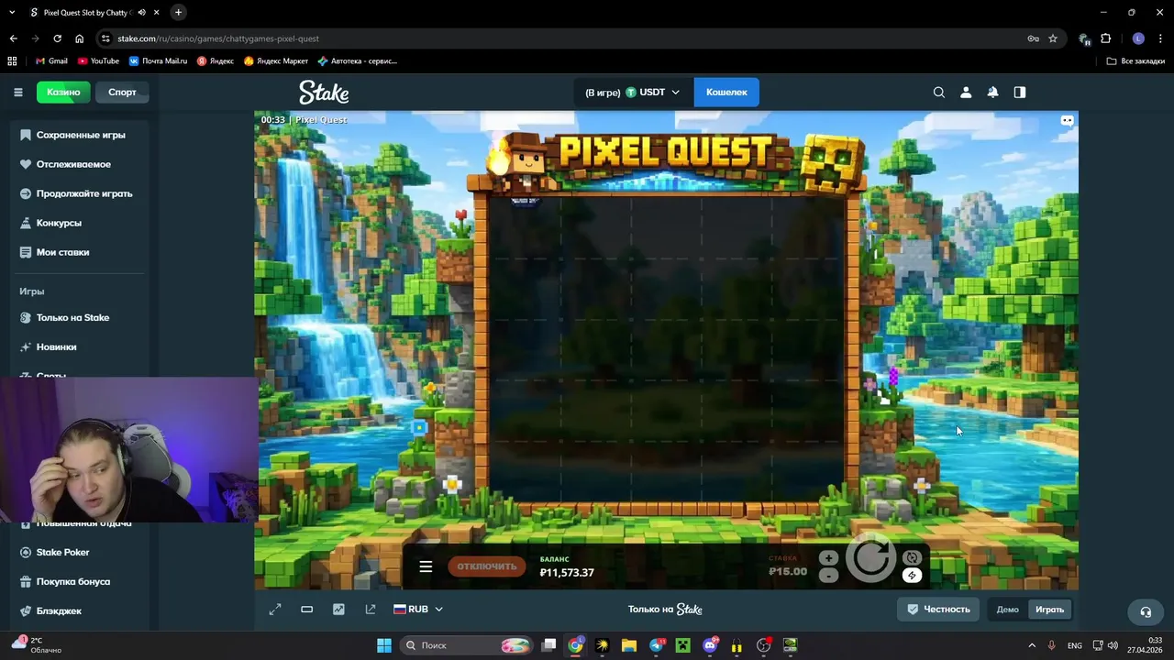The image size is (1174, 660).
Task: Select Демо mode
Action: point(1007,610)
